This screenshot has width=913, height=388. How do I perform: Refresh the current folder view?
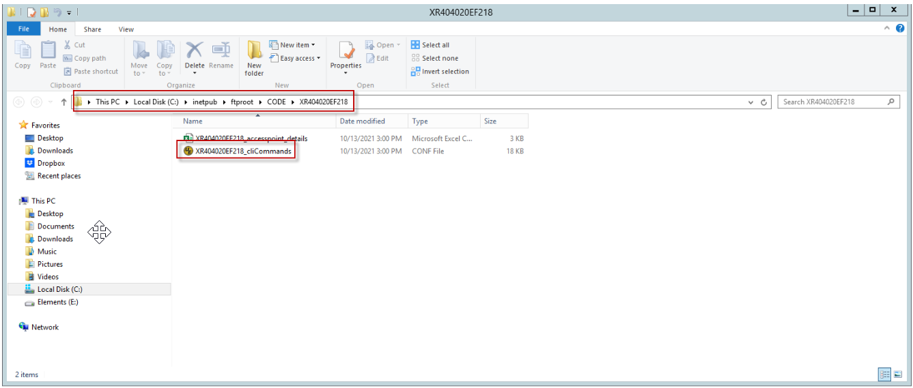(x=764, y=102)
